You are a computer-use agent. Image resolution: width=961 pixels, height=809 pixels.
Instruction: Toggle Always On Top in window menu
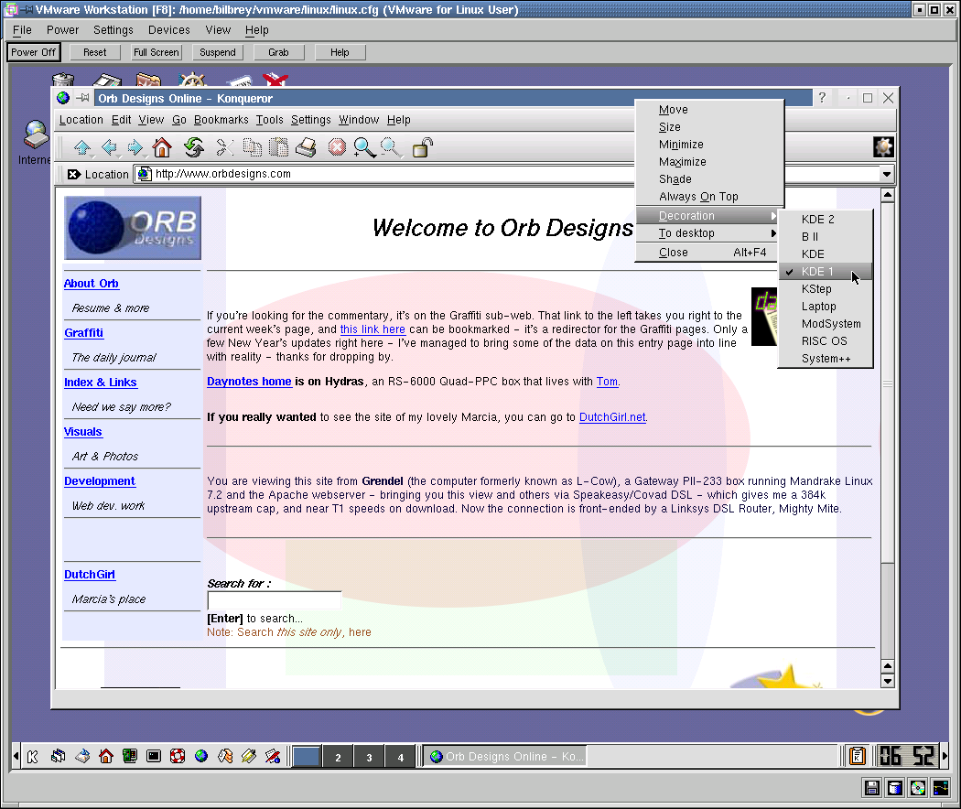(697, 197)
